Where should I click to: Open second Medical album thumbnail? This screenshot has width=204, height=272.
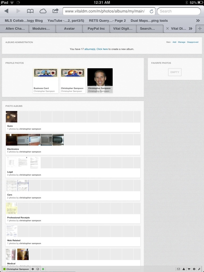(23, 254)
